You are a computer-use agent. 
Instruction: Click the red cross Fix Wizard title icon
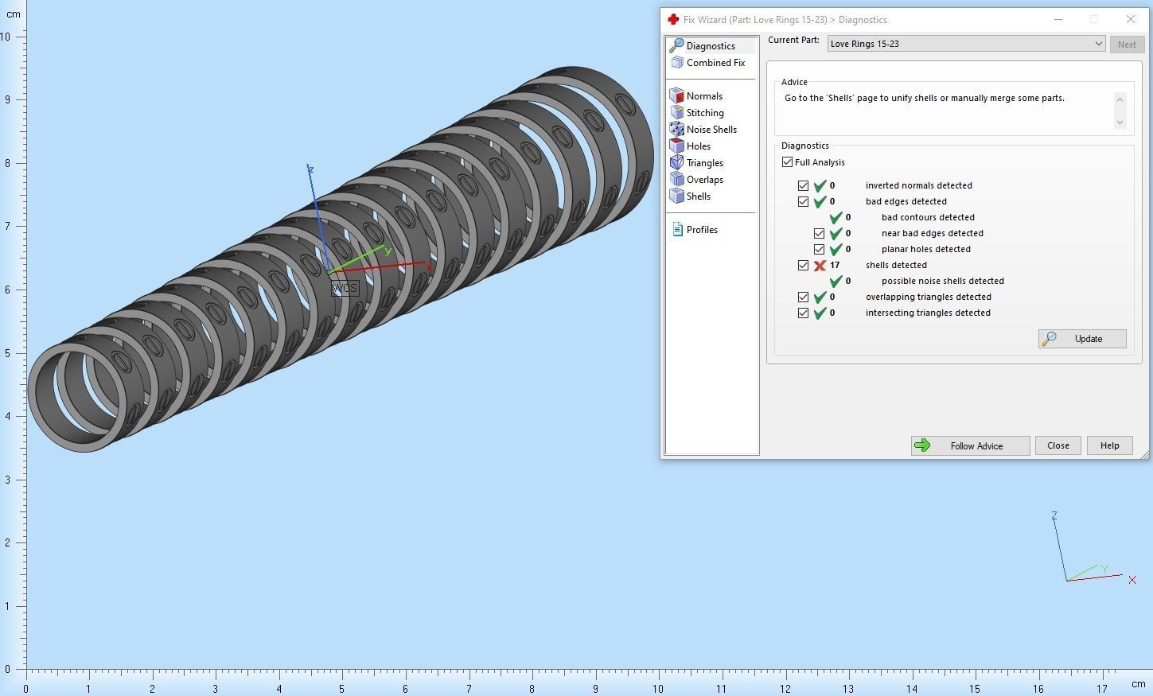pyautogui.click(x=673, y=19)
